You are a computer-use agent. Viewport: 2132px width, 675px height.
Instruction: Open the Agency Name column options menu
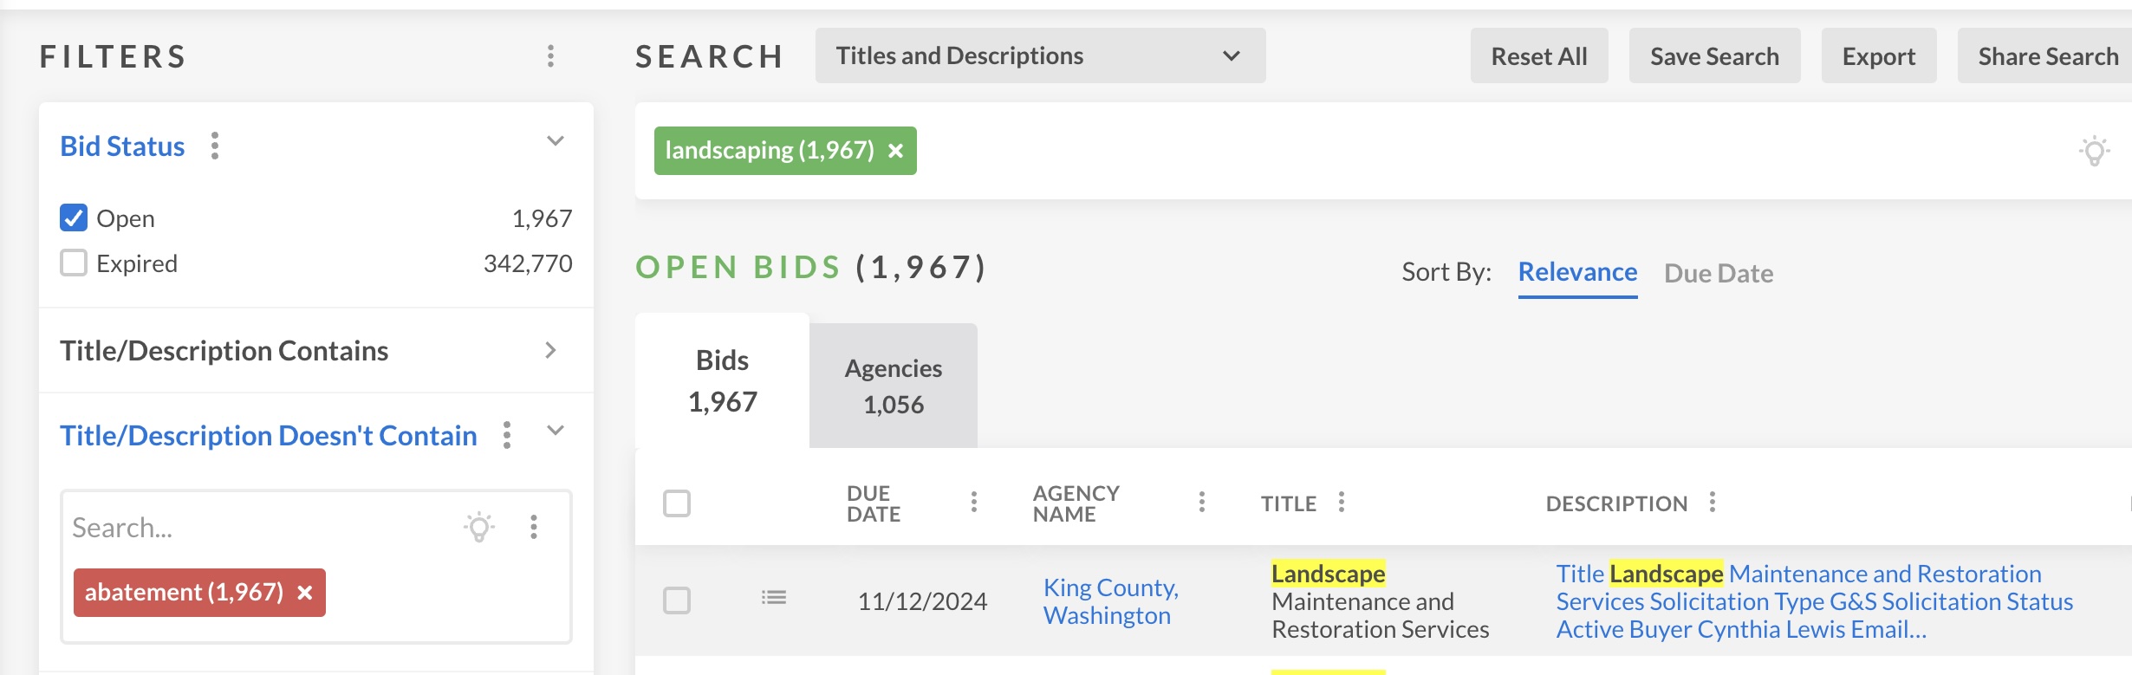(1201, 503)
